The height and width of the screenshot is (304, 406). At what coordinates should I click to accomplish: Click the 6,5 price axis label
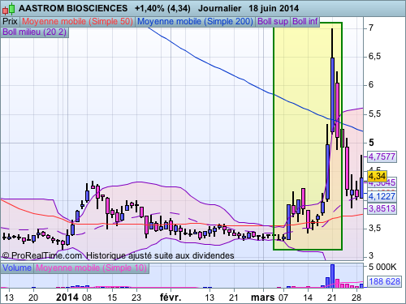point(374,56)
